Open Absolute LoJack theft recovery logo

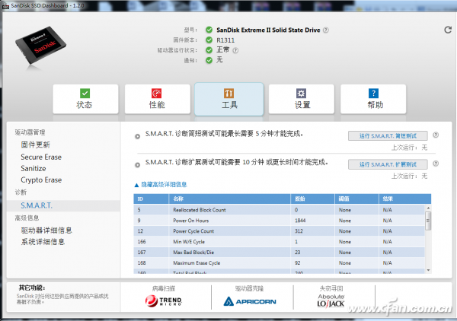click(331, 301)
